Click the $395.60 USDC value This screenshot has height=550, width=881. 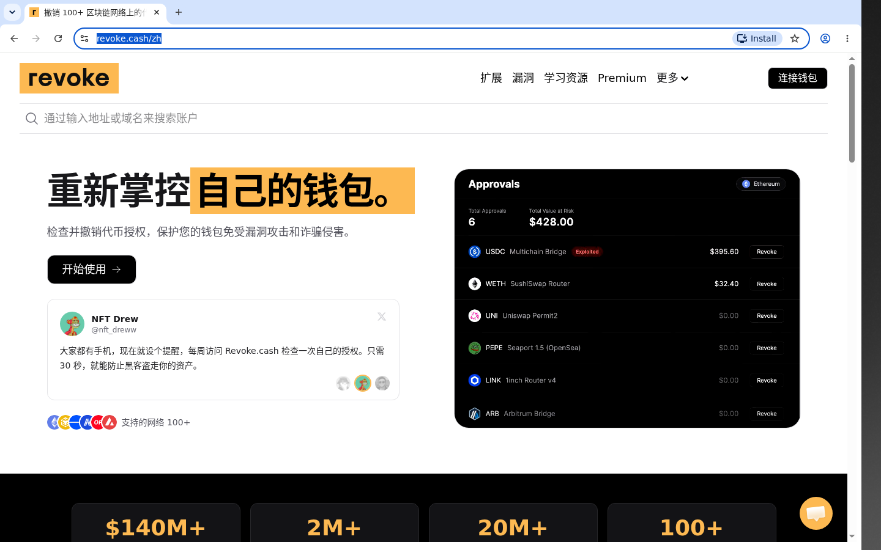pos(724,252)
